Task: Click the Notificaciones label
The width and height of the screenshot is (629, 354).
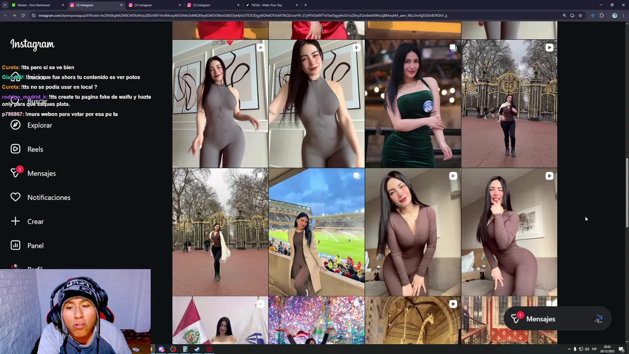Action: pyautogui.click(x=49, y=198)
